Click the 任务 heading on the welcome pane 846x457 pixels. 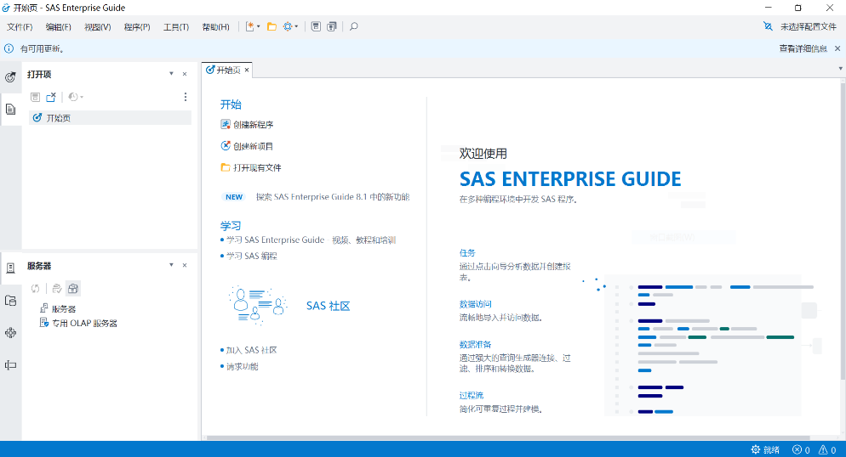(x=467, y=252)
